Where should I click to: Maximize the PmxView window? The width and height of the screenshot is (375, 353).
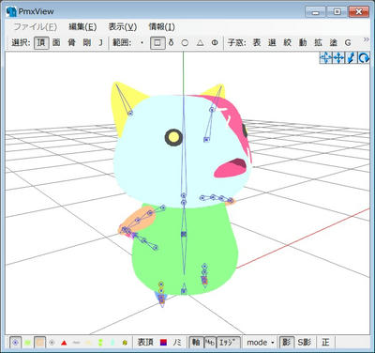tap(337, 12)
